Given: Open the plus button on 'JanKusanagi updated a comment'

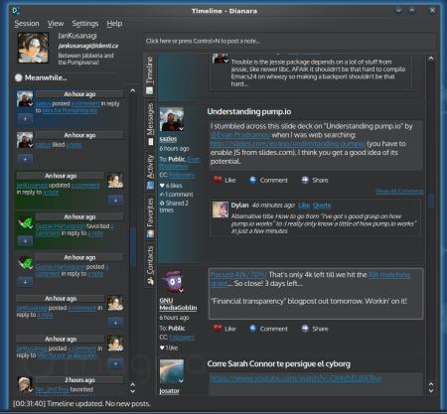Looking at the screenshot, I should (115, 201).
